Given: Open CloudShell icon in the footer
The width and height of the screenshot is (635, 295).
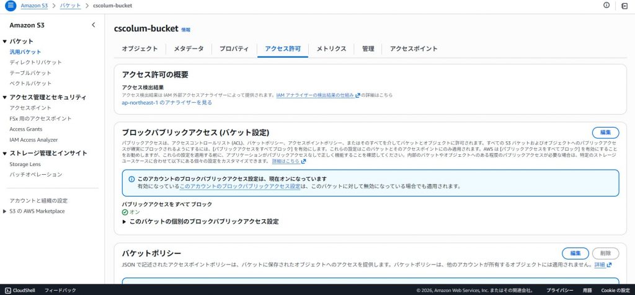Looking at the screenshot, I should pyautogui.click(x=7, y=289).
